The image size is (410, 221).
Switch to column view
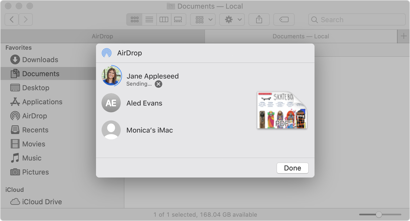(164, 19)
